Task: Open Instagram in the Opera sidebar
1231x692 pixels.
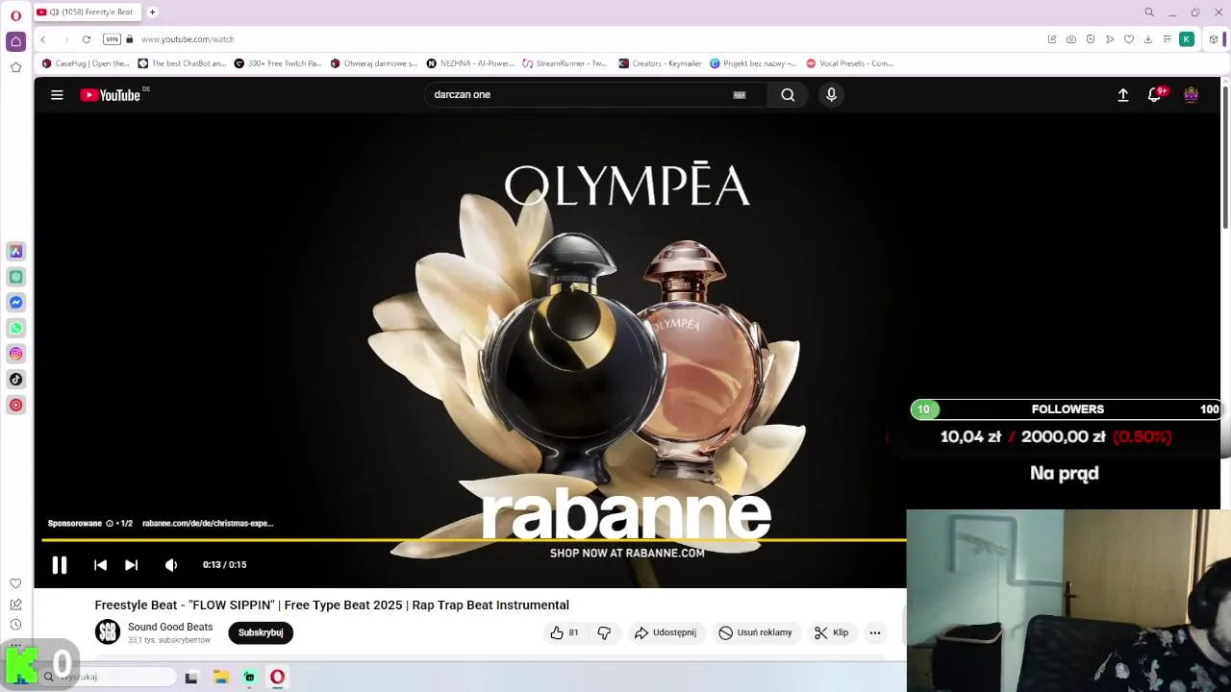Action: (15, 354)
